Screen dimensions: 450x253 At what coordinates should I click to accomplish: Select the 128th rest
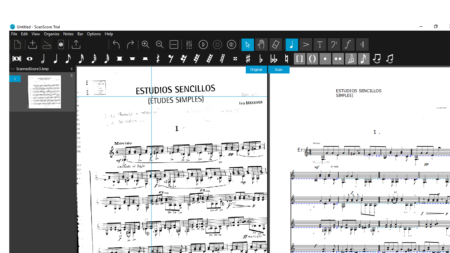click(x=222, y=59)
